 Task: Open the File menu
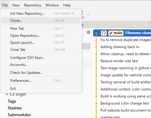tap(5, 5)
